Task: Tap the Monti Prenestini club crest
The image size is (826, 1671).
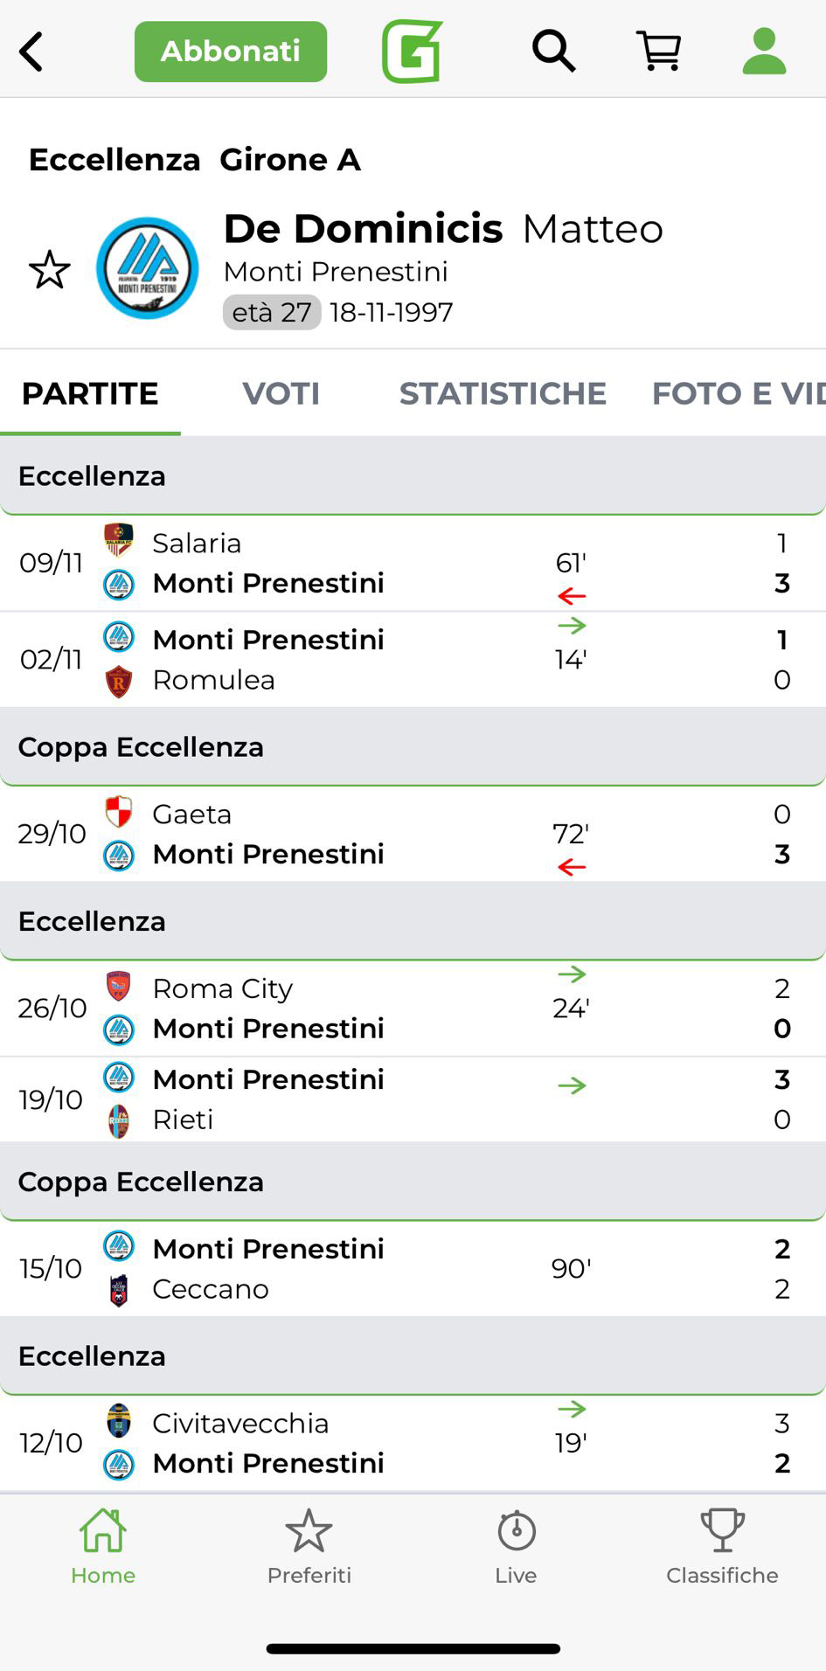Action: pos(147,268)
